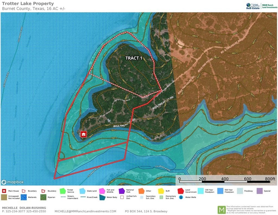
Task: Click the Main House legend icon
Action: [x=4, y=191]
